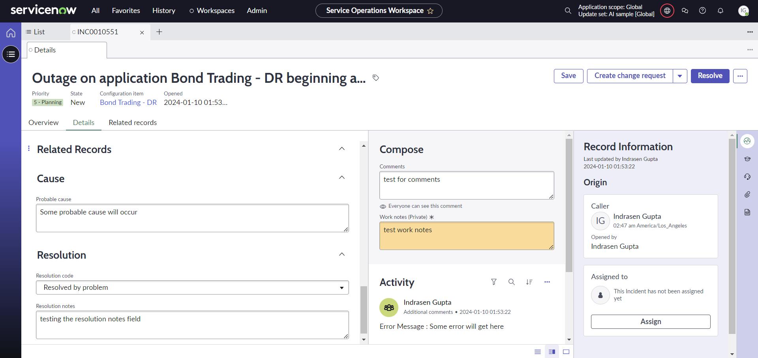Add a new tab with the plus icon
The width and height of the screenshot is (758, 358).
click(x=159, y=32)
